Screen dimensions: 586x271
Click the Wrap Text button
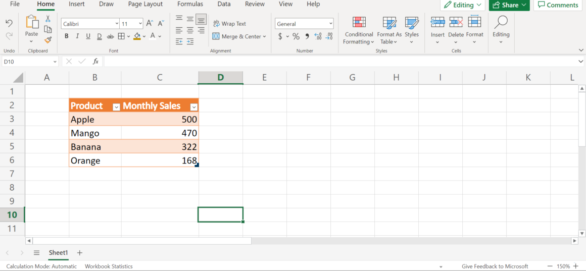[x=229, y=24]
